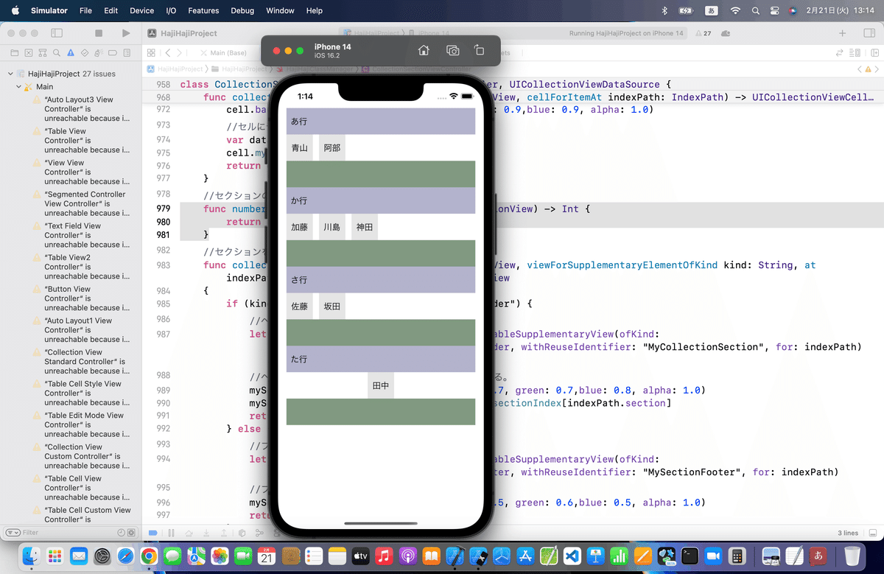This screenshot has height=574, width=884.
Task: Rotate the simulated iPhone 14
Action: click(479, 50)
